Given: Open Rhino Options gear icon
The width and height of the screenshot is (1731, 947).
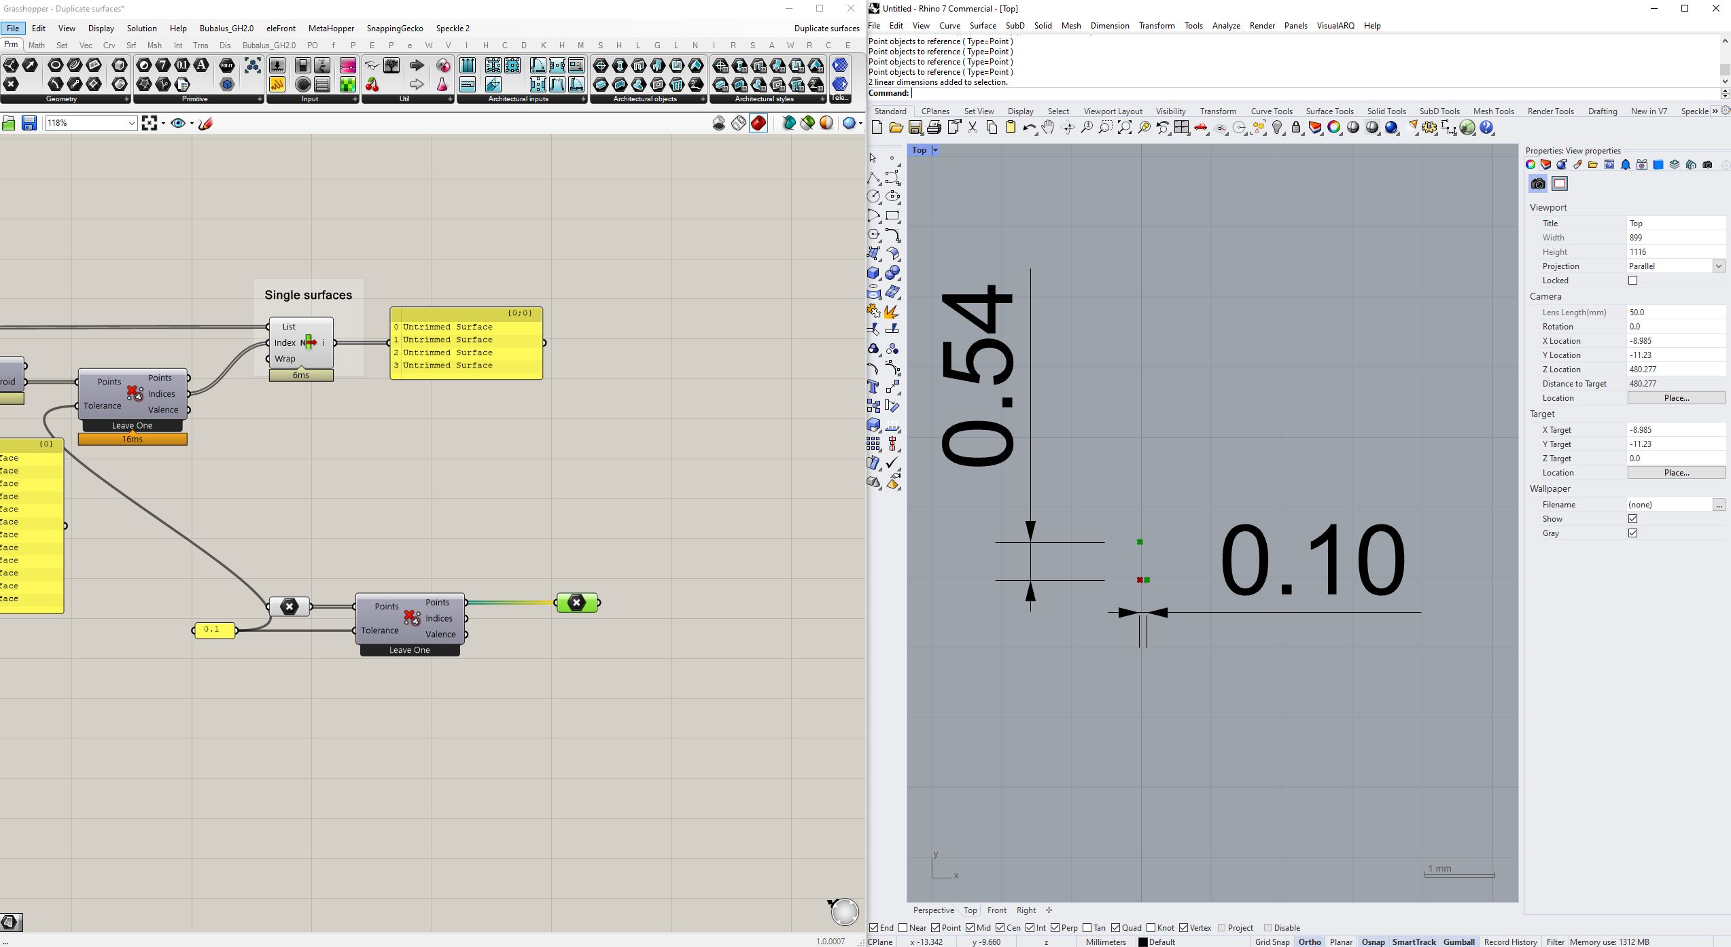Looking at the screenshot, I should (1430, 128).
